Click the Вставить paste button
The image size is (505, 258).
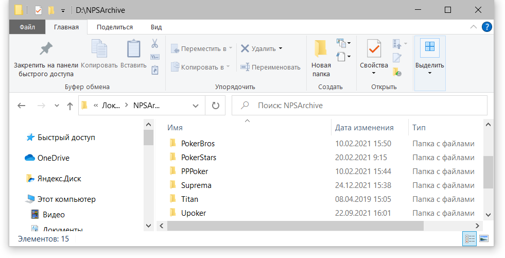(x=133, y=55)
